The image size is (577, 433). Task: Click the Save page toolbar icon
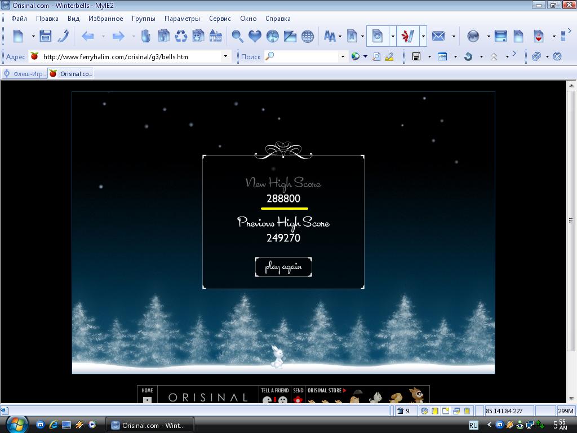click(x=46, y=37)
